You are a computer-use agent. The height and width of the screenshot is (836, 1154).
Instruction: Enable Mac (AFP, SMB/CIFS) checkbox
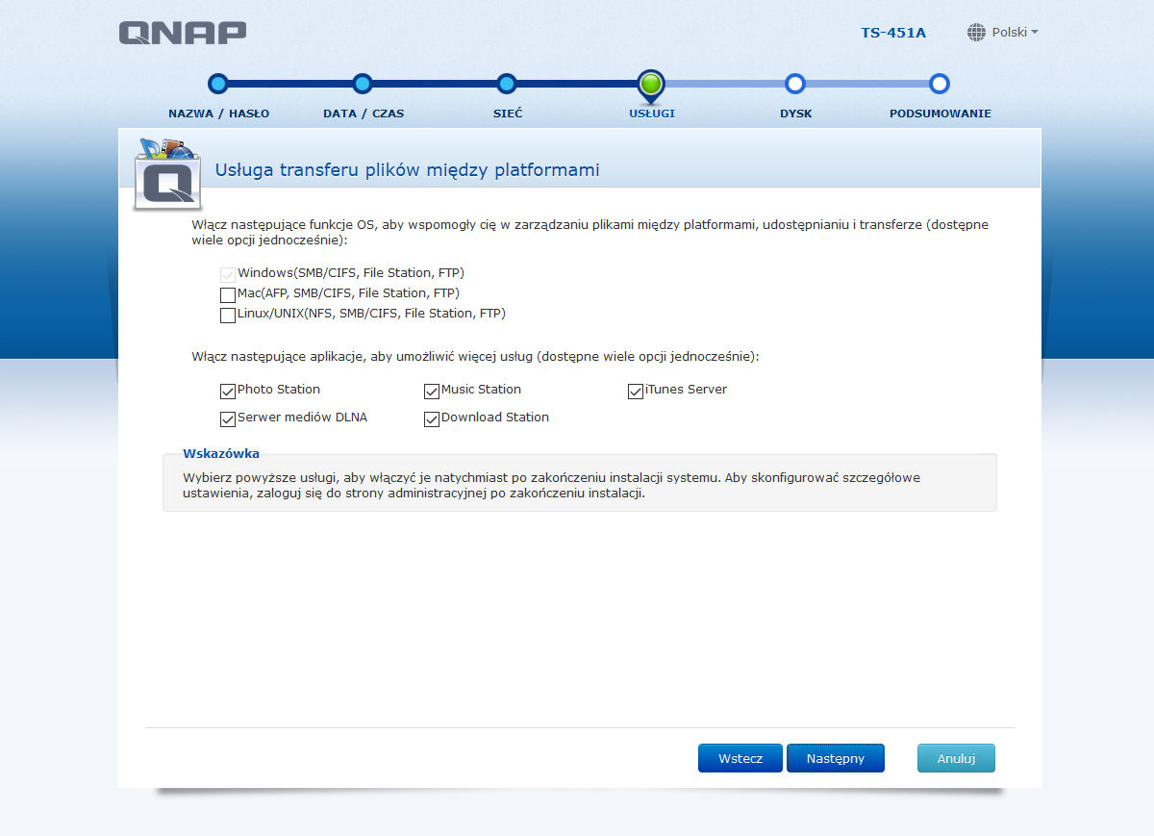(228, 294)
